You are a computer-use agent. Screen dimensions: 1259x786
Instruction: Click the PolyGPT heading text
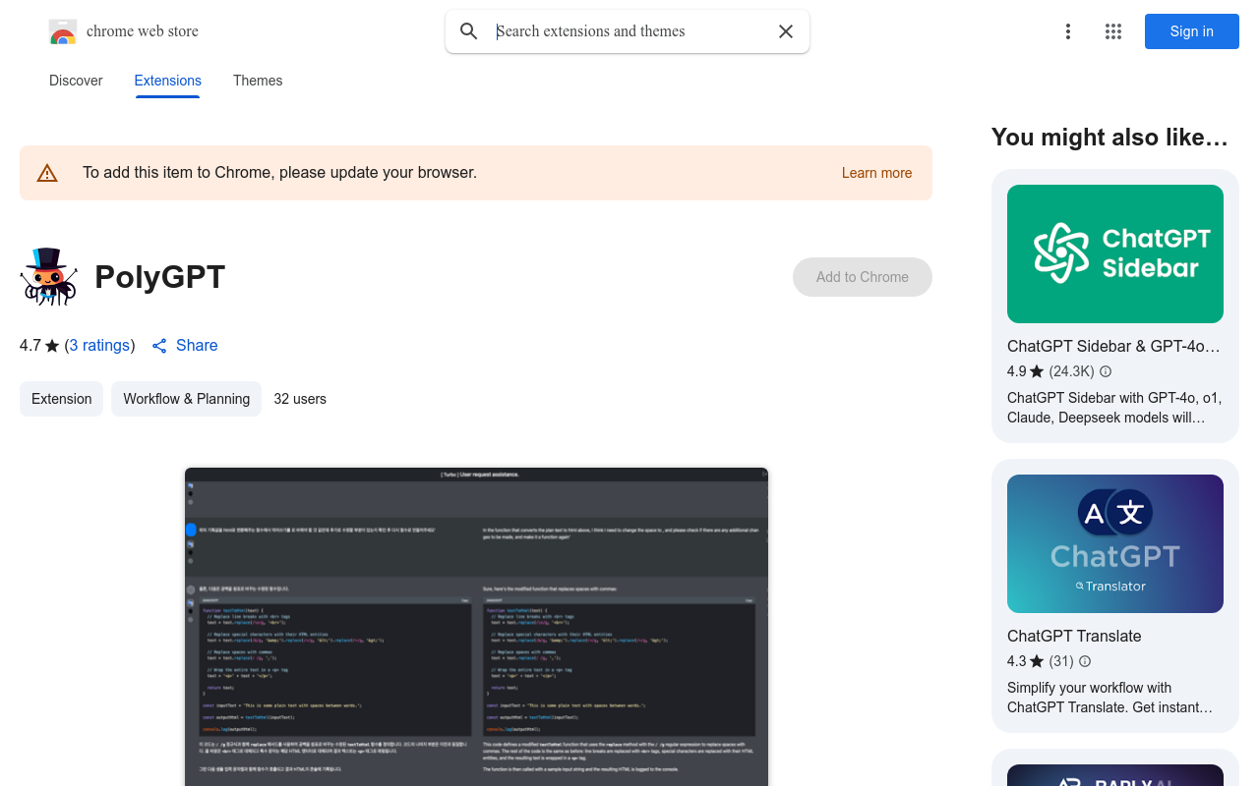pos(160,277)
